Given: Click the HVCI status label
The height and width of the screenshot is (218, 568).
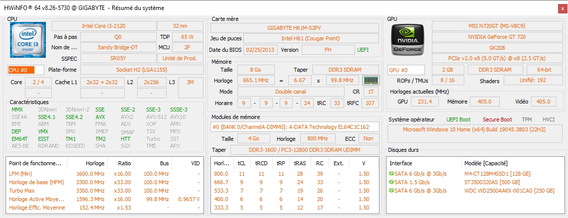Looking at the screenshot, I should coord(549,119).
